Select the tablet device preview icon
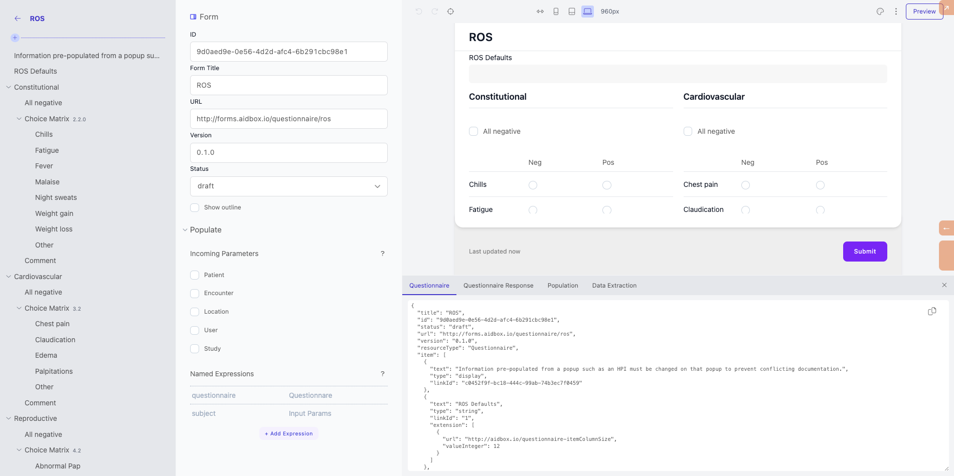Image resolution: width=954 pixels, height=476 pixels. 571,11
